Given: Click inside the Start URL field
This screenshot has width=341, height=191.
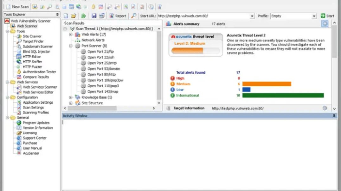Looking at the screenshot, I should tap(203, 16).
